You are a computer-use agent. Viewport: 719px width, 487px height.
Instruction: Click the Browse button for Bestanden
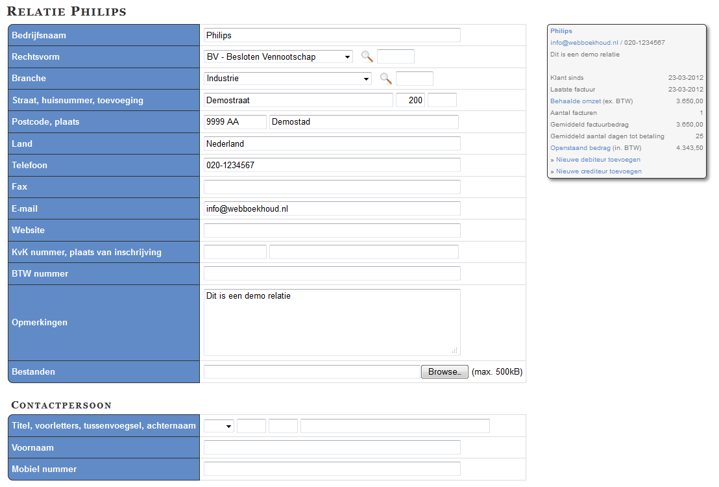[x=445, y=372]
